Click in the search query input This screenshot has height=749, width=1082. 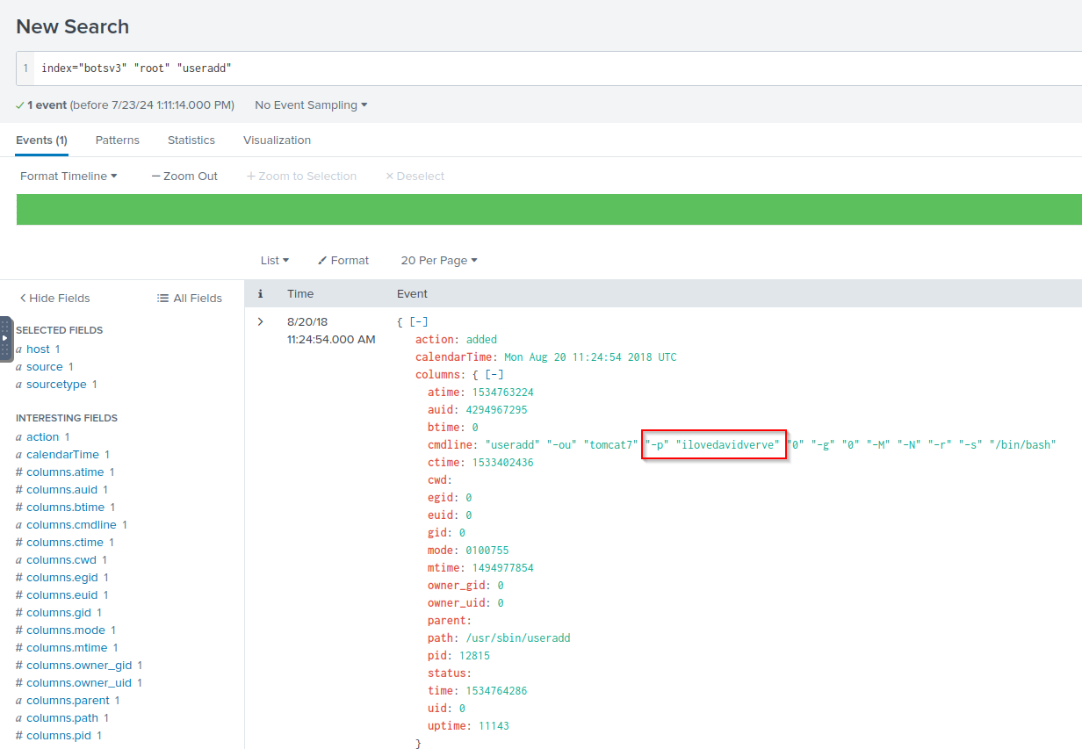[x=562, y=68]
